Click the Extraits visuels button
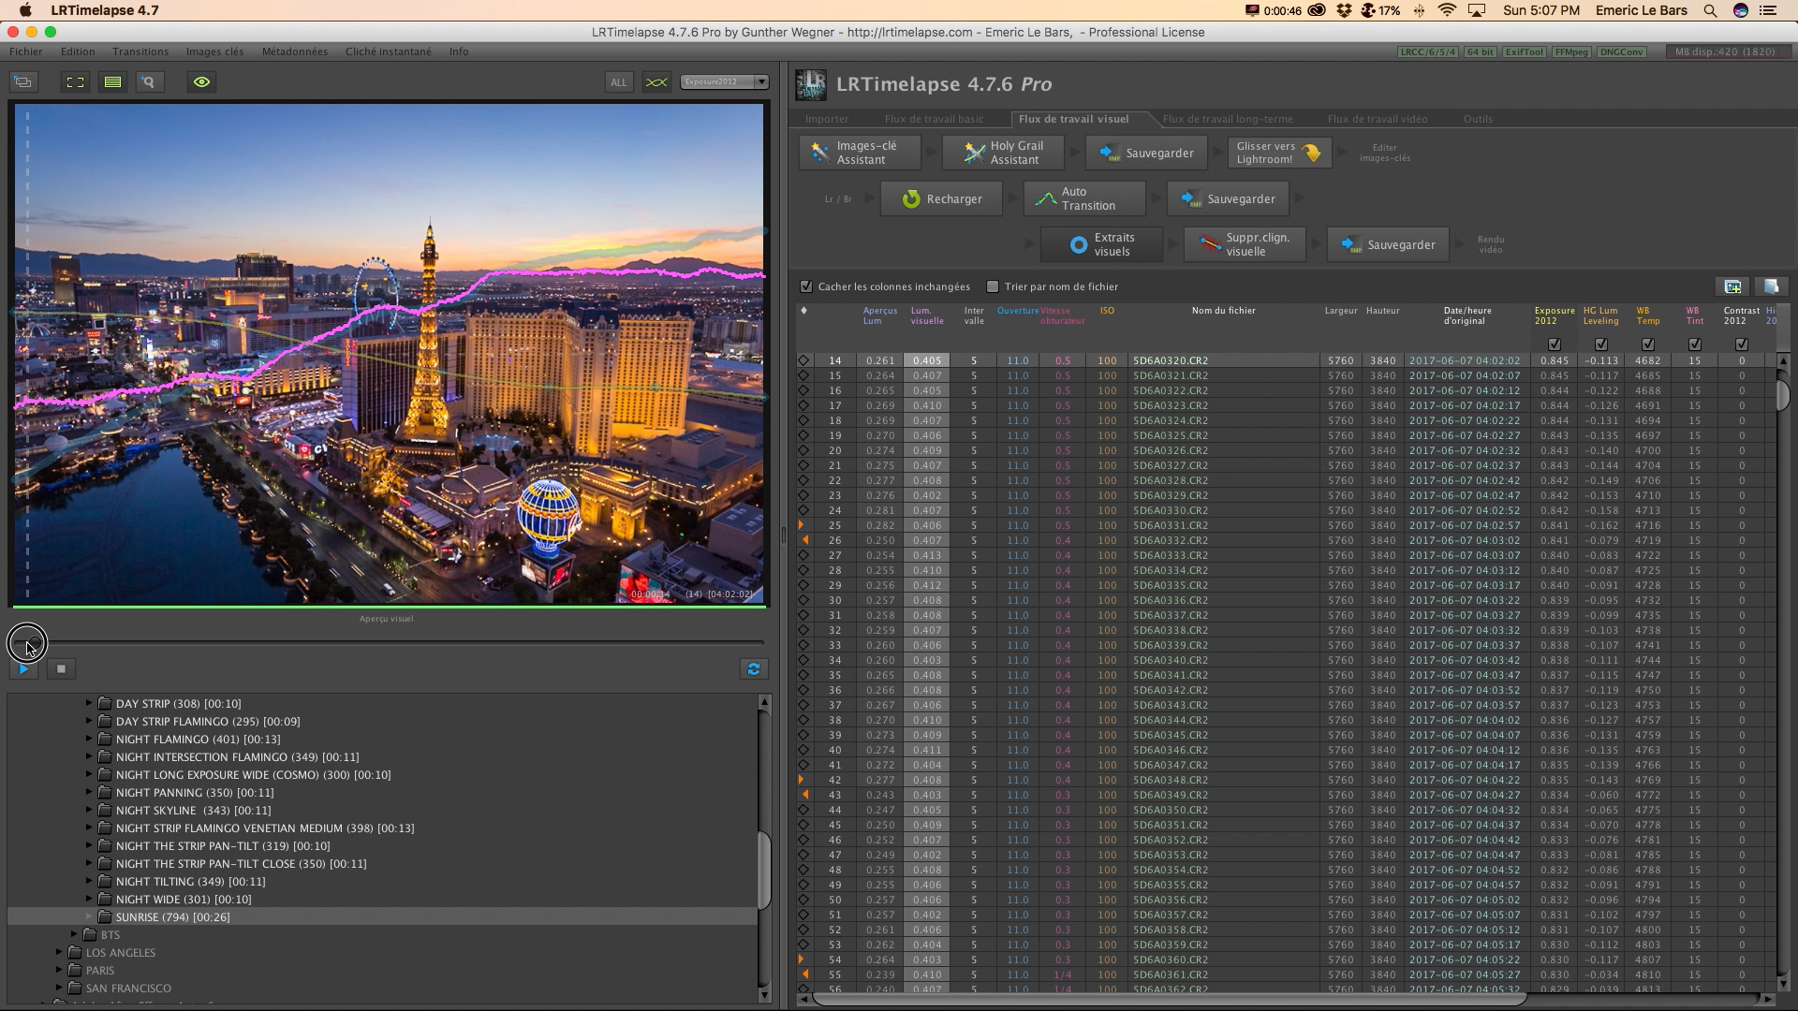 click(x=1102, y=244)
